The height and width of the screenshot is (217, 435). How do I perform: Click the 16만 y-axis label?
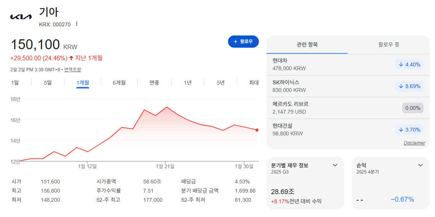pyautogui.click(x=16, y=120)
